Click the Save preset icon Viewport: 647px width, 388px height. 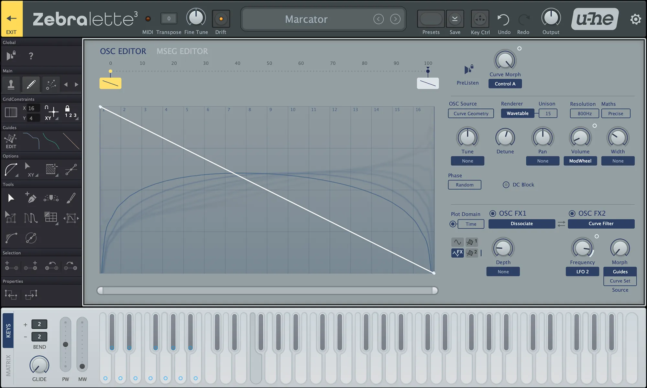[455, 19]
